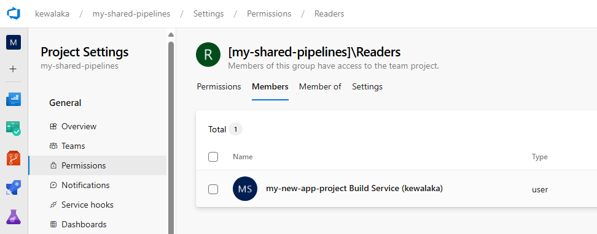The height and width of the screenshot is (234, 597).
Task: Open Service hooks in Project Settings menu
Action: click(98, 205)
